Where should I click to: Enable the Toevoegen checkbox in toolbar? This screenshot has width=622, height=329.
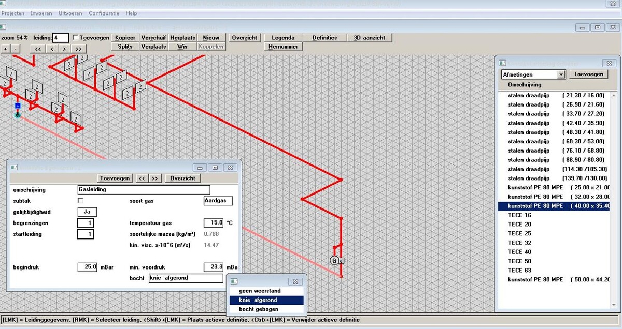(76, 38)
